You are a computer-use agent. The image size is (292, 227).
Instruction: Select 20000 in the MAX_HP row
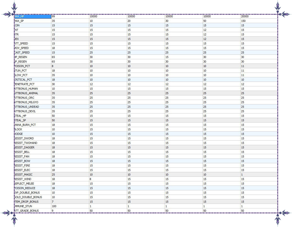245,16
